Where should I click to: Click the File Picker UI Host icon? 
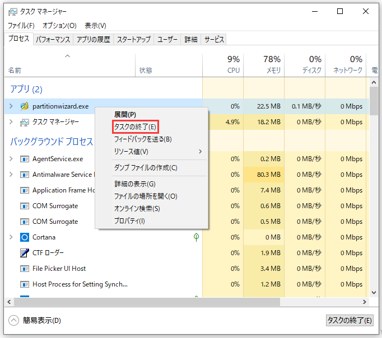point(24,269)
